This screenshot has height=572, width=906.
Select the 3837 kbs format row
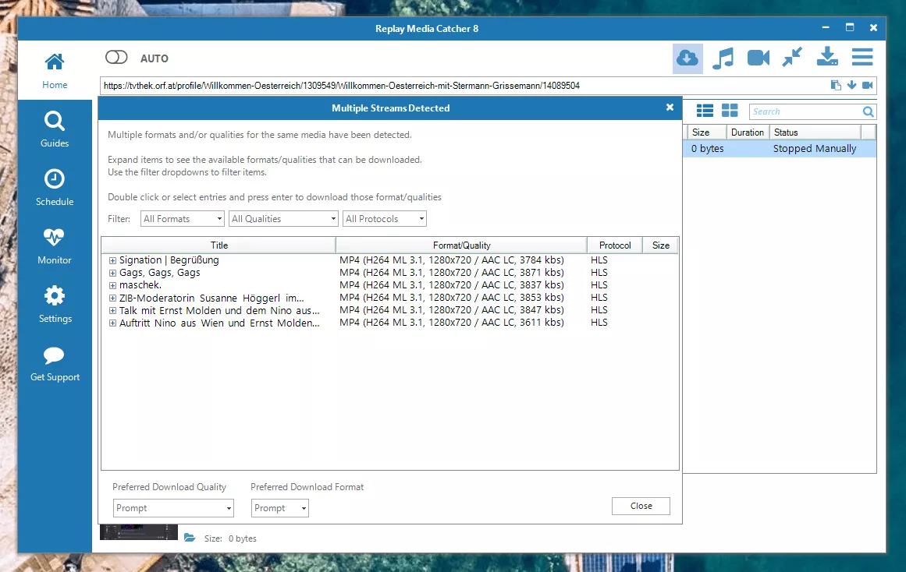[x=451, y=285]
